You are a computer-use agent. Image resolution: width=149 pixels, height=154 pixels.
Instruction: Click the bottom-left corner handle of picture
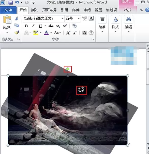click(x=8, y=145)
